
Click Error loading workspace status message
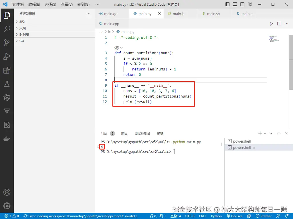point(80,216)
